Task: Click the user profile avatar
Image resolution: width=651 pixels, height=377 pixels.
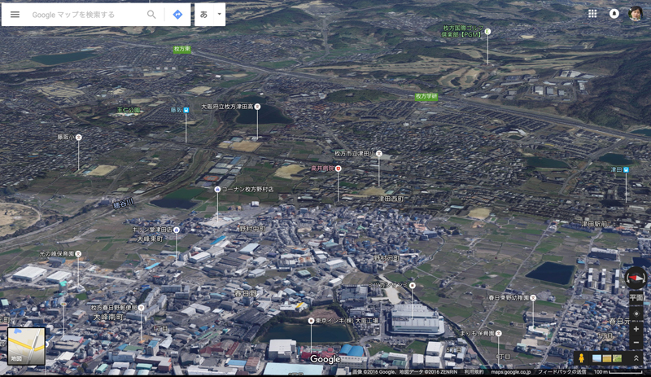Action: (x=636, y=14)
